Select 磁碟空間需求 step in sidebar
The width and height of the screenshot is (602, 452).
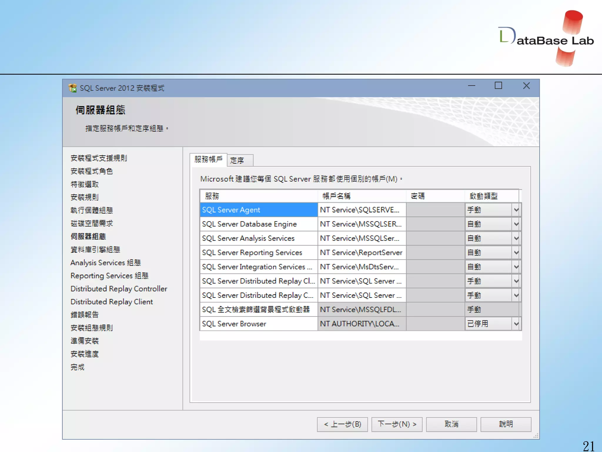click(92, 224)
